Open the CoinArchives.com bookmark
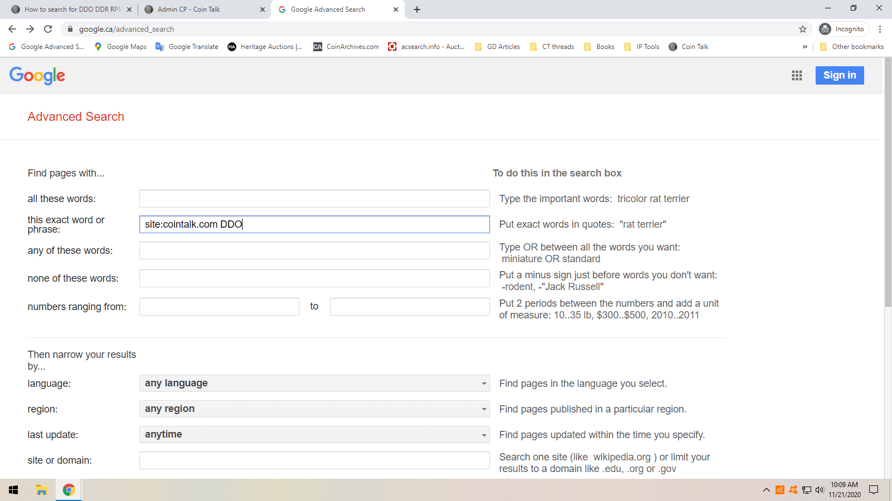This screenshot has width=892, height=501. pyautogui.click(x=346, y=47)
